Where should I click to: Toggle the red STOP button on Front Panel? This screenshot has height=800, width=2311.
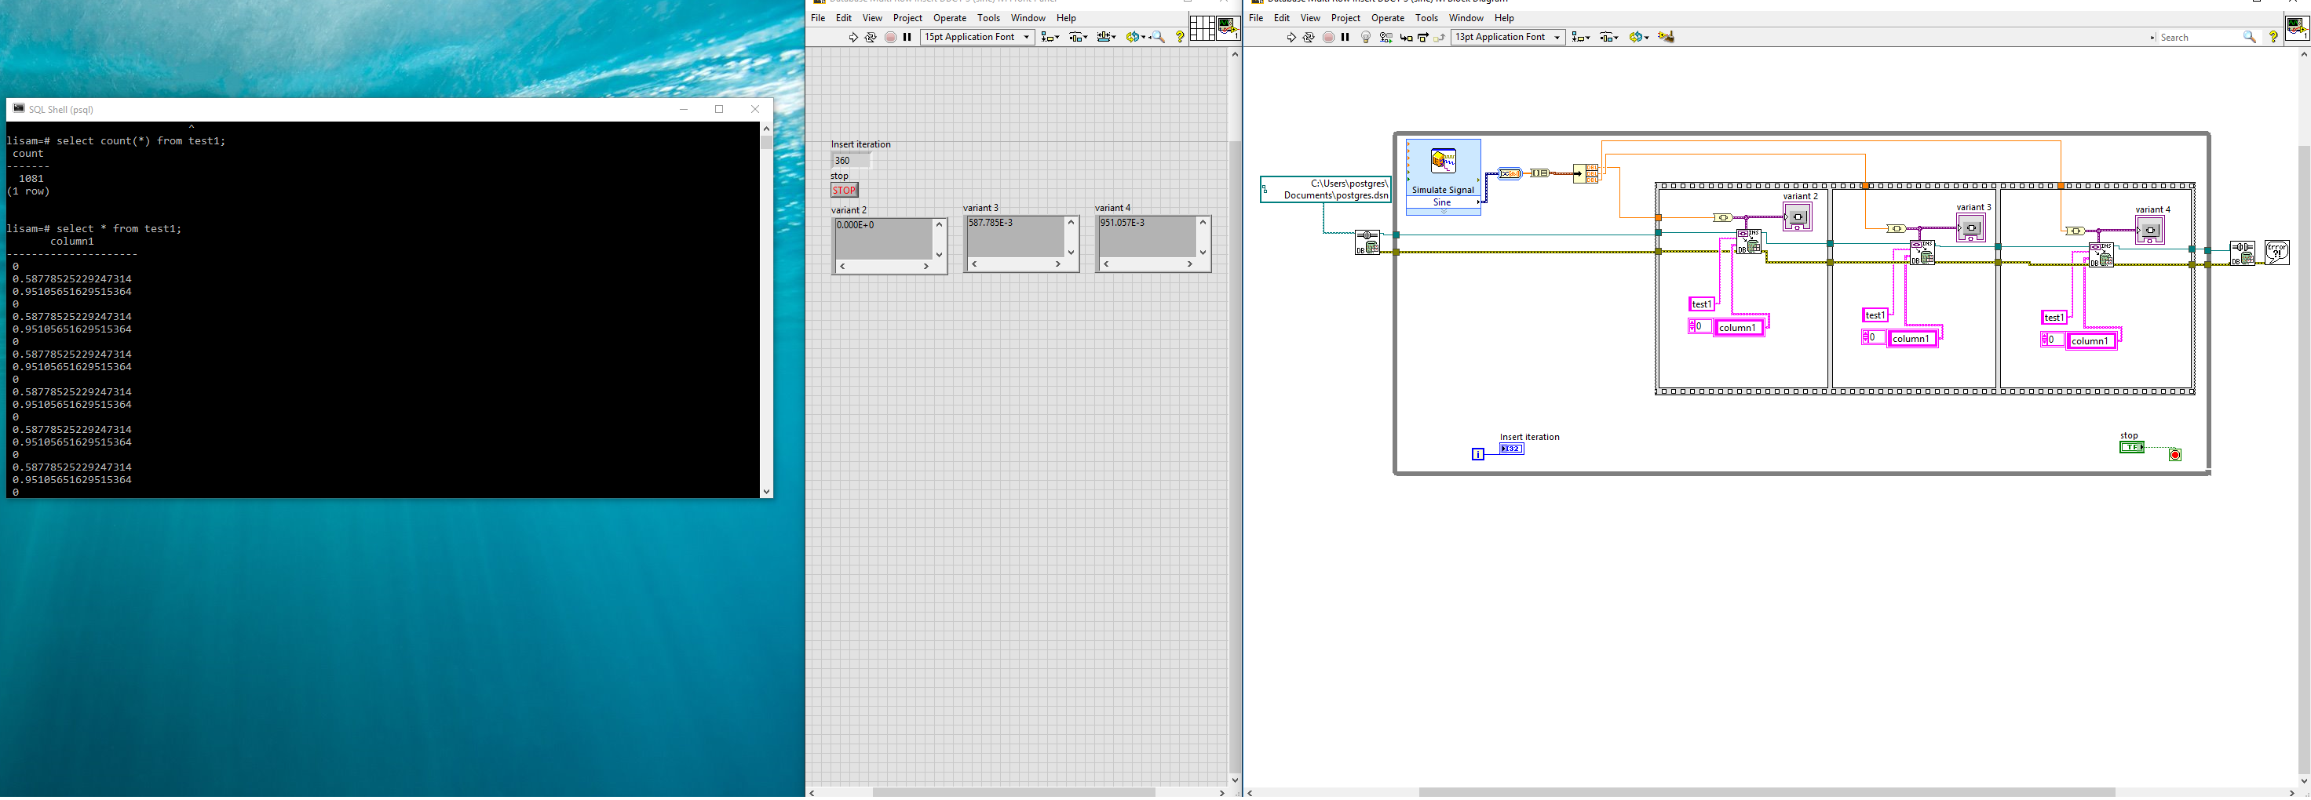(844, 190)
